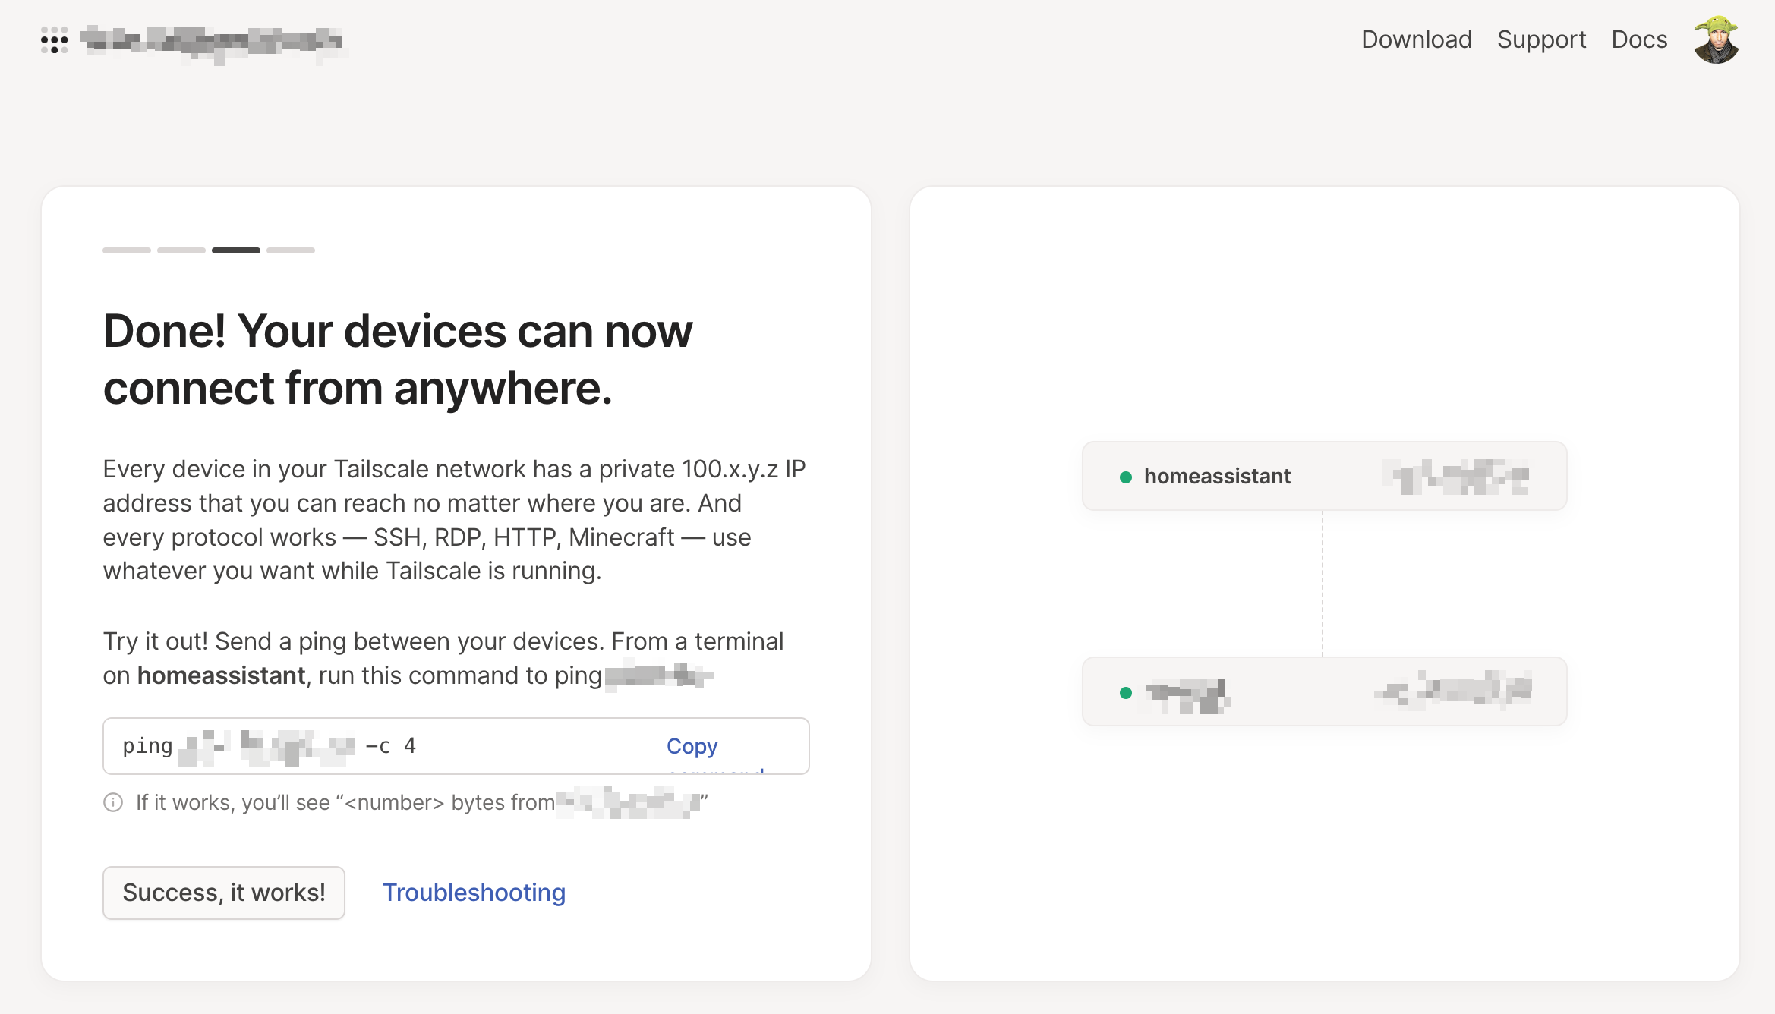Click the Copy command button

tap(692, 746)
